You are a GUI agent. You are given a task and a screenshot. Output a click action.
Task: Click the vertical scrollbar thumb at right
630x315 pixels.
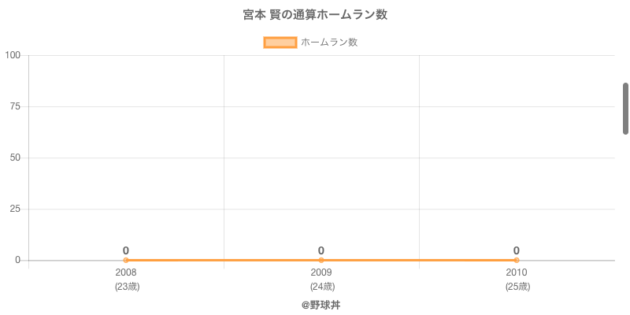click(x=625, y=108)
